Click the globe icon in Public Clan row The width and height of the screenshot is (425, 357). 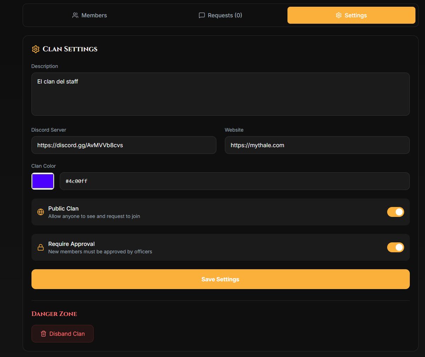(x=41, y=212)
